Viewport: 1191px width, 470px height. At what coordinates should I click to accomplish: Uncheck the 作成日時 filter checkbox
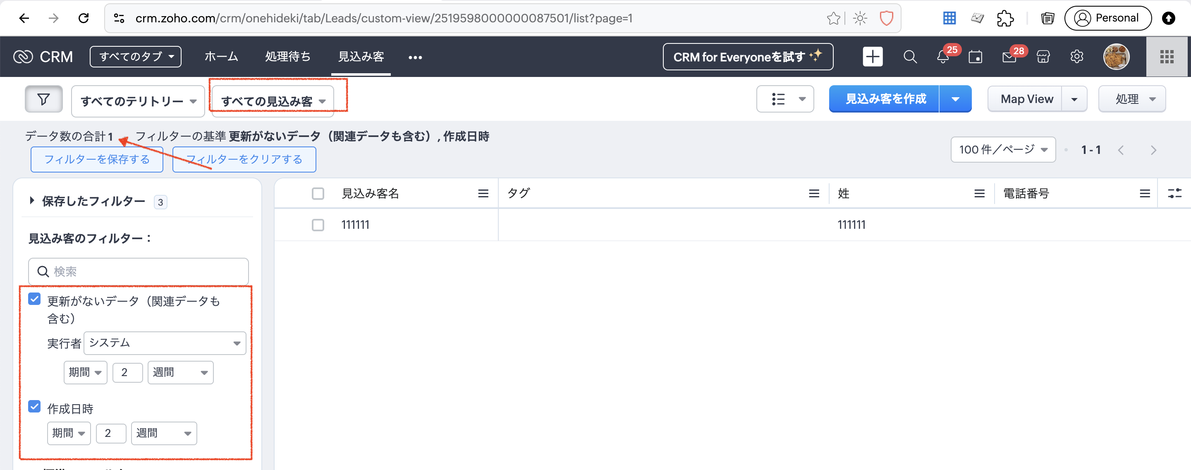[34, 406]
